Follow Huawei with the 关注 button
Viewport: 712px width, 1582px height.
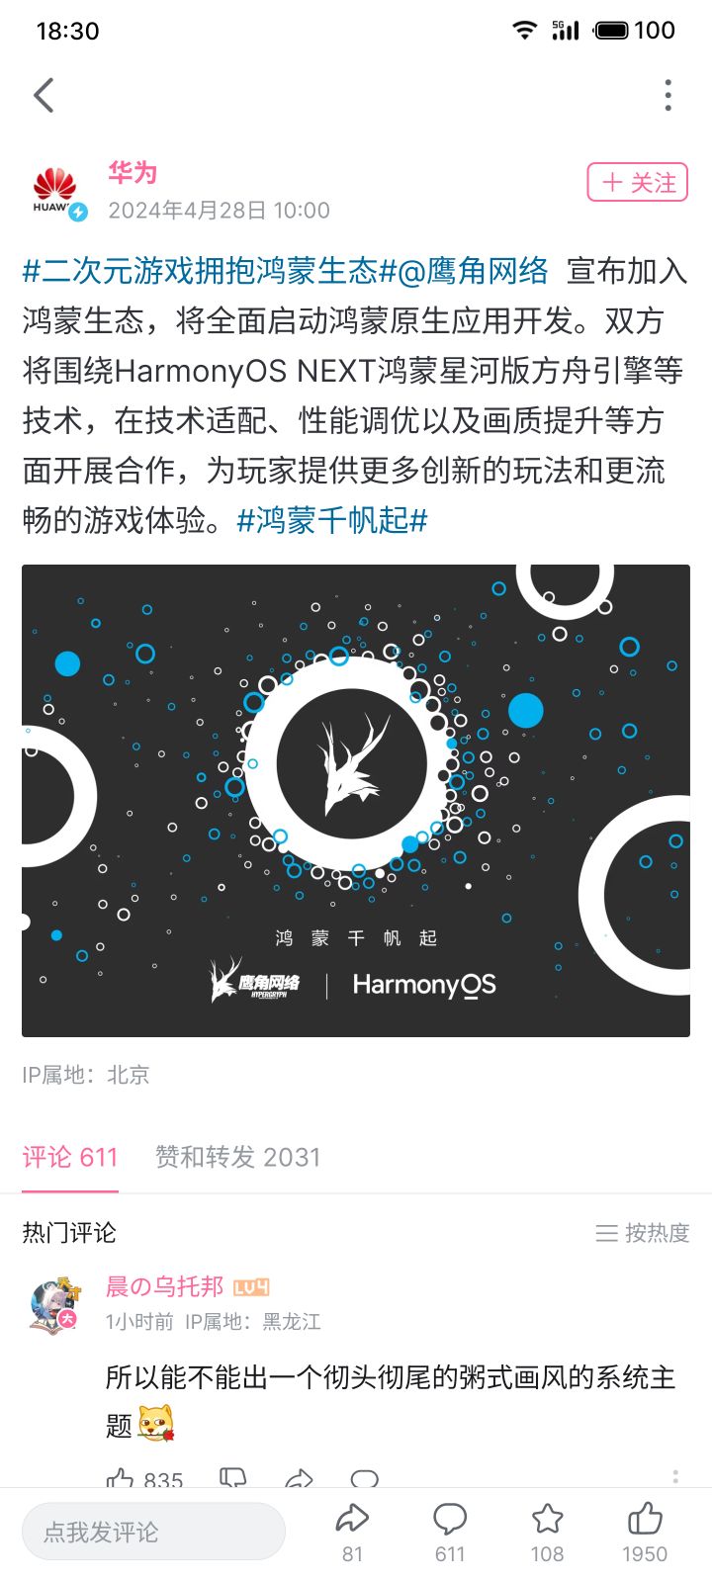[x=638, y=183]
